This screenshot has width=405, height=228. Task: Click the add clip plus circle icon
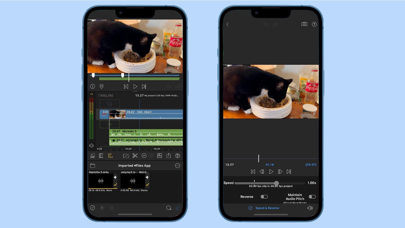(x=144, y=156)
